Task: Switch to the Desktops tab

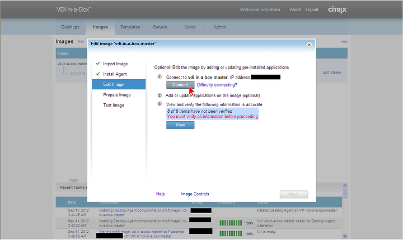Action: click(x=71, y=27)
